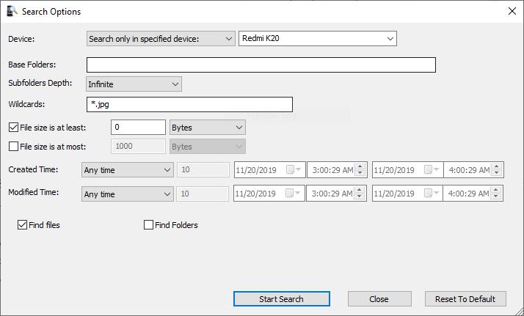Open the Redmi K20 device dropdown
Image resolution: width=524 pixels, height=316 pixels.
pos(318,38)
